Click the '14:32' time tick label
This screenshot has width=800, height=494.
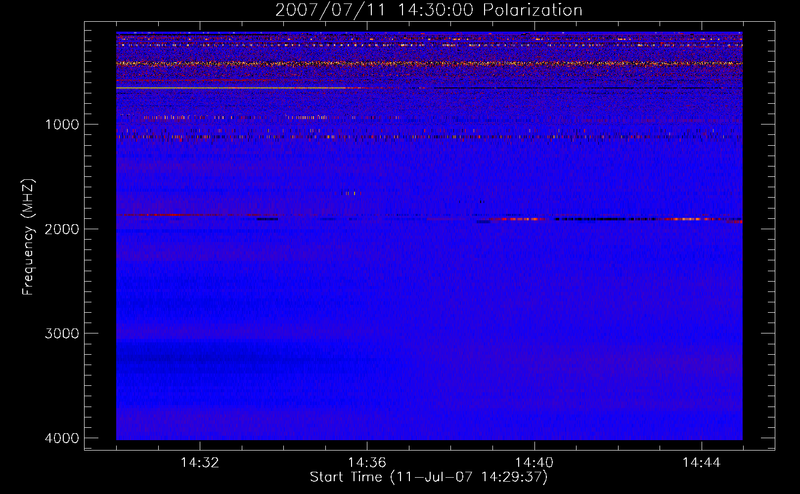[x=200, y=463]
